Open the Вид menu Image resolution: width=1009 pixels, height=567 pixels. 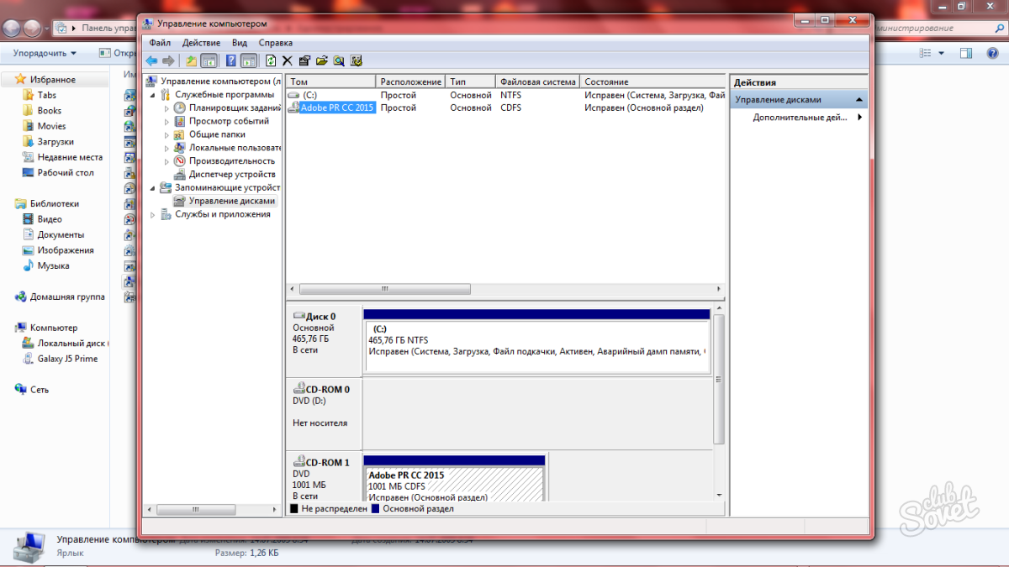(x=240, y=43)
